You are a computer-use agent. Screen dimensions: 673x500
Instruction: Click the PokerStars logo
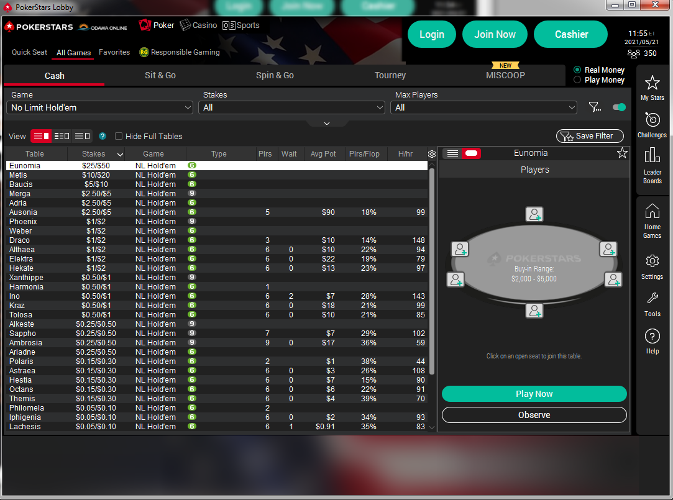click(x=39, y=27)
